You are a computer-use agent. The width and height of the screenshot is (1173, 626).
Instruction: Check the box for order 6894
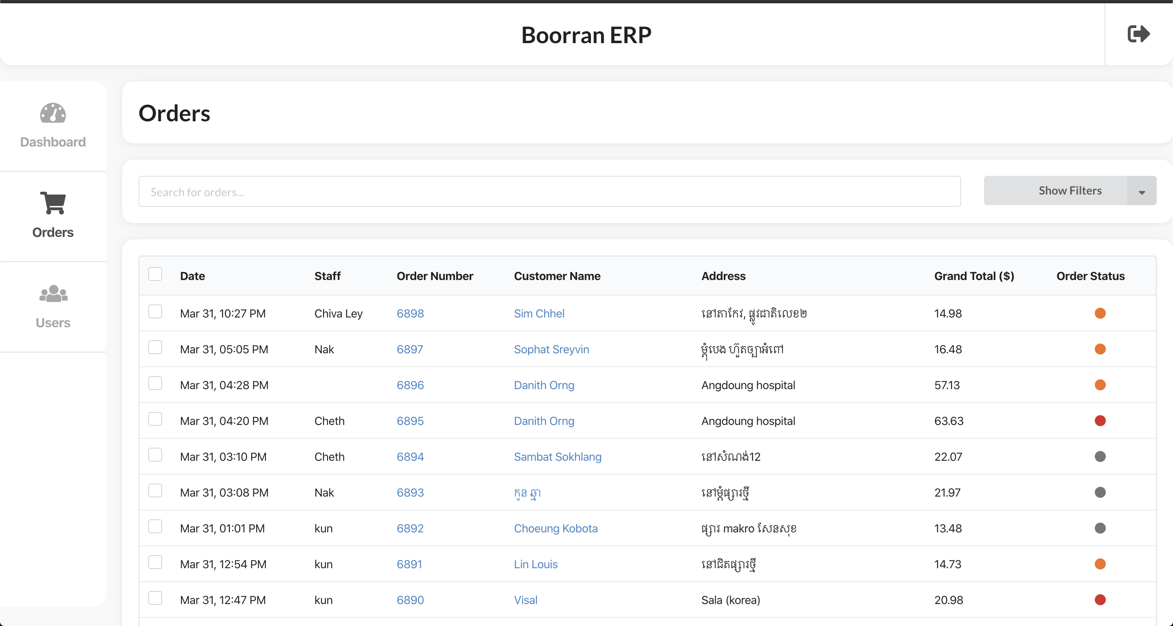pos(155,455)
